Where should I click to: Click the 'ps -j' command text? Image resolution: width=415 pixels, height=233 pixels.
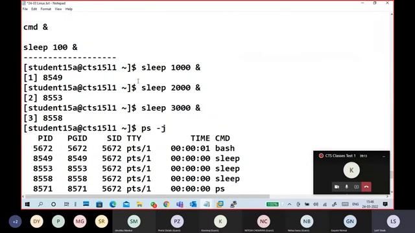click(x=154, y=128)
